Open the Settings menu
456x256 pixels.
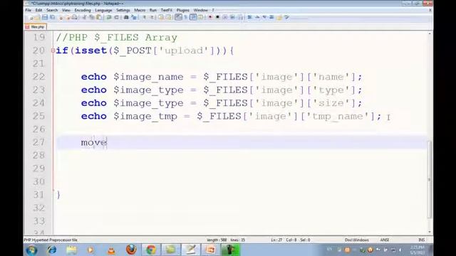point(123,10)
